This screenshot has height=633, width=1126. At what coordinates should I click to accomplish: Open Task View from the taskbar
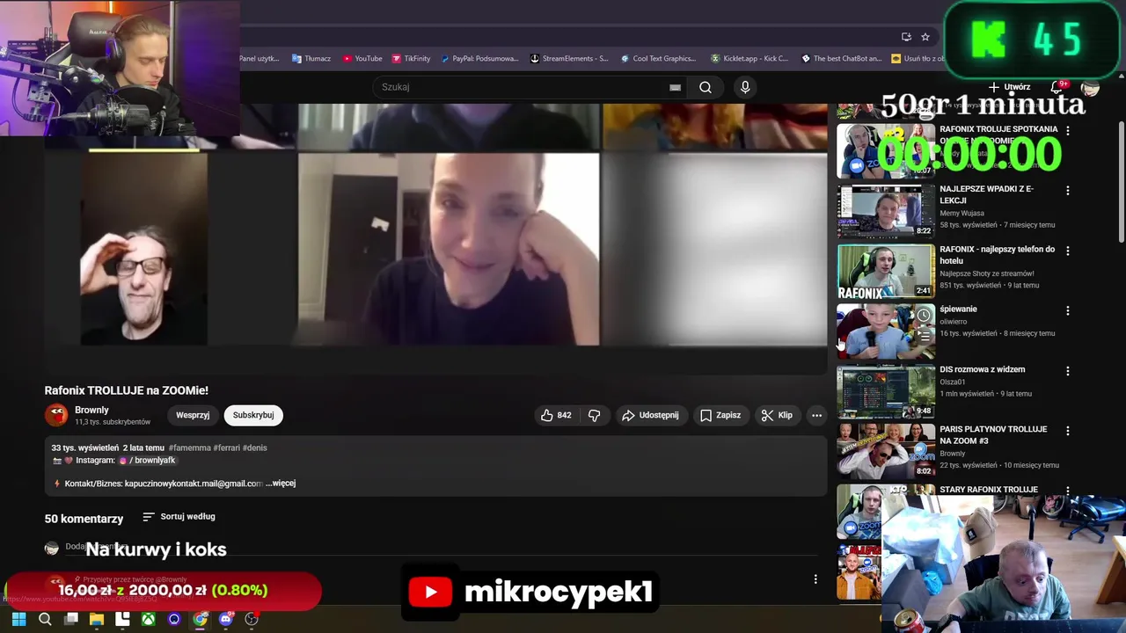(x=71, y=619)
